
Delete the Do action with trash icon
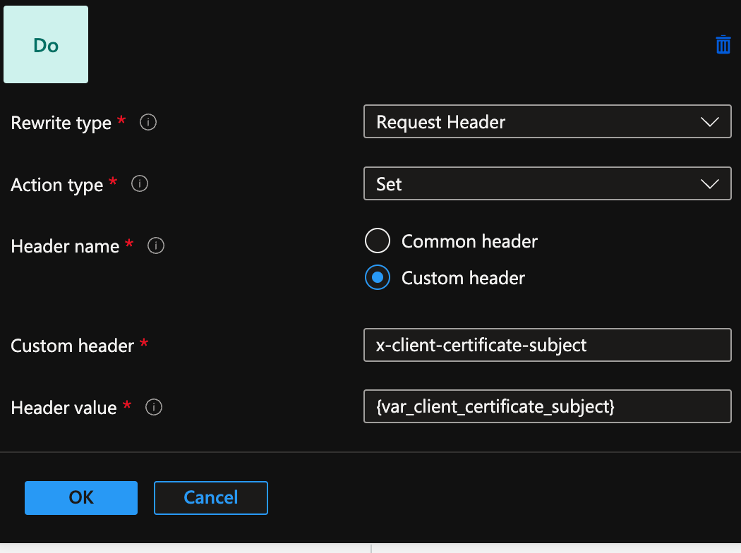[x=723, y=45]
